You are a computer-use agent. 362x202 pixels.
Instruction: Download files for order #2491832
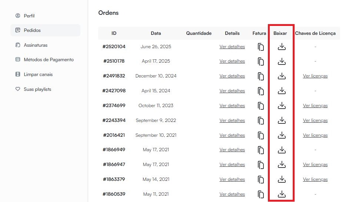[x=282, y=76]
